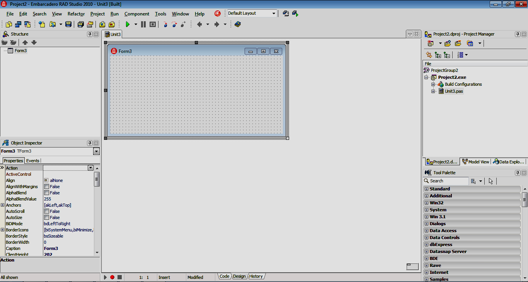Pause the running program

coord(143,24)
